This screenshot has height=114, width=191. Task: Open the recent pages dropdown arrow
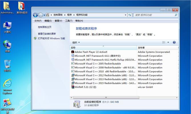point(44,15)
